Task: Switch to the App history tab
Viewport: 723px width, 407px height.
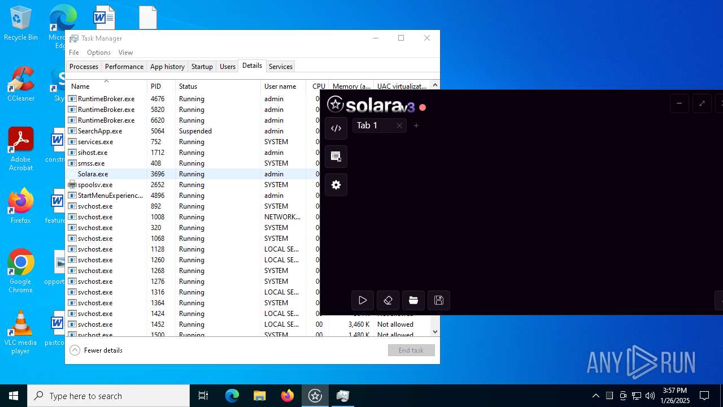Action: (x=167, y=67)
